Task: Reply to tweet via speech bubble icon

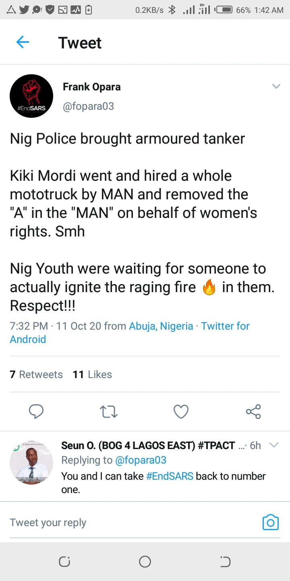Action: click(36, 412)
